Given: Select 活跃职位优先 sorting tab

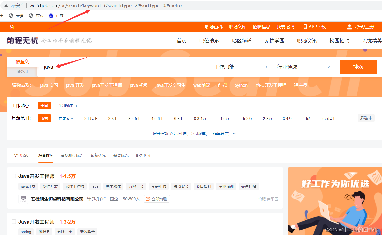Looking at the screenshot, I should pos(72,155).
